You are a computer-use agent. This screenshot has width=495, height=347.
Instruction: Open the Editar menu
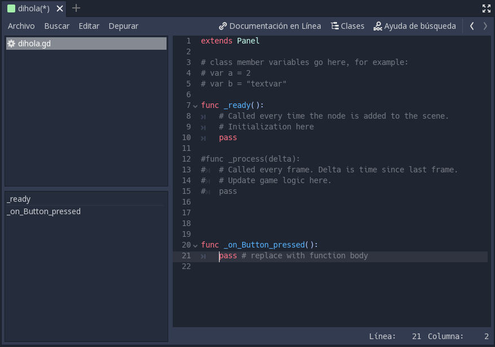[x=89, y=26]
